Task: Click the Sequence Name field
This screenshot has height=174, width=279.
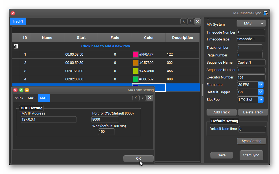Action: 251,62
